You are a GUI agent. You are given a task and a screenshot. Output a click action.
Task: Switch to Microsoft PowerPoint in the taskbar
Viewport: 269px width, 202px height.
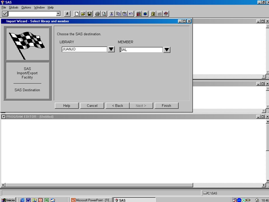(91, 200)
